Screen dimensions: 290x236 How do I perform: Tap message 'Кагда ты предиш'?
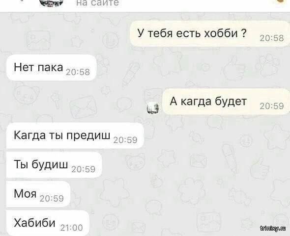75,135
